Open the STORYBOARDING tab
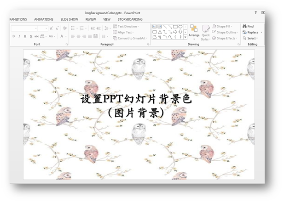 point(130,19)
